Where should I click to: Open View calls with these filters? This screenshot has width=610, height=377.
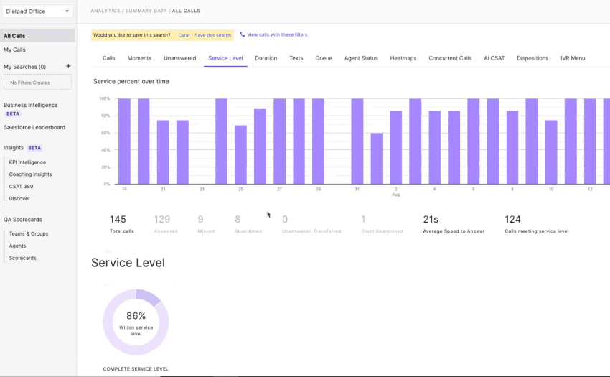click(x=277, y=34)
